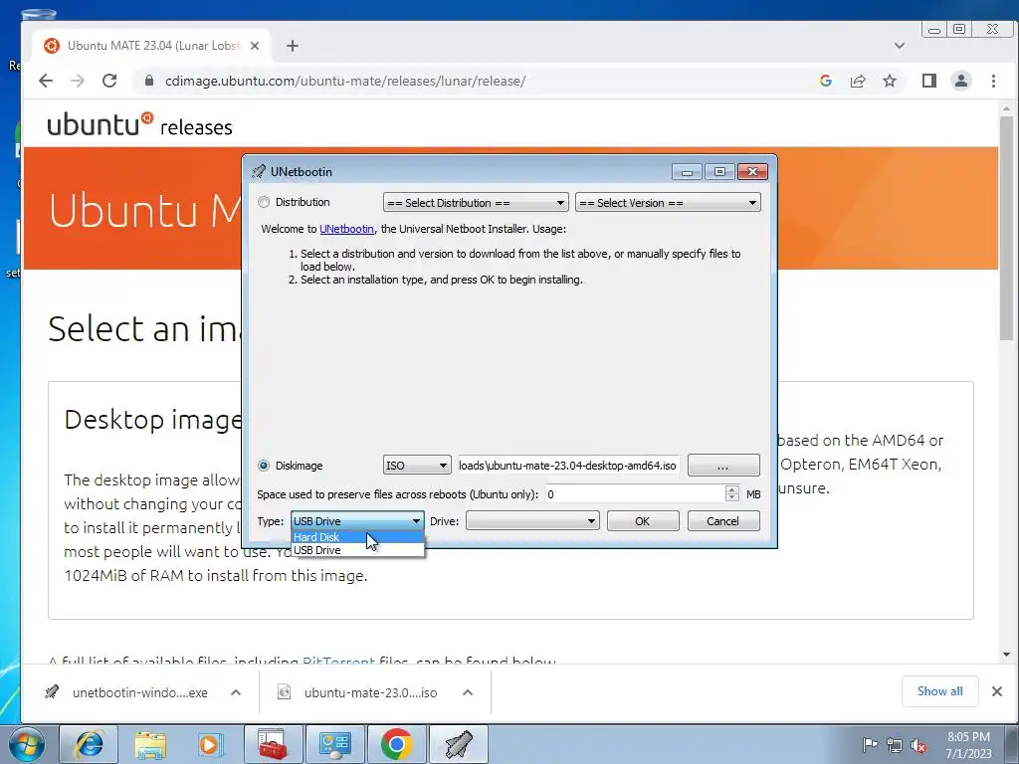Choose Hard Disk from Type list

tap(357, 537)
